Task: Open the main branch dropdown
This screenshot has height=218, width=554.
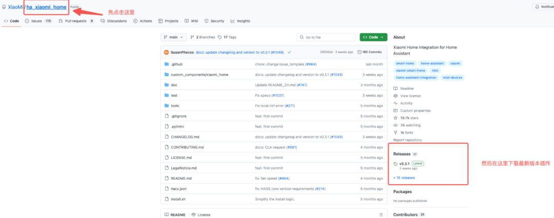Action: pos(173,37)
